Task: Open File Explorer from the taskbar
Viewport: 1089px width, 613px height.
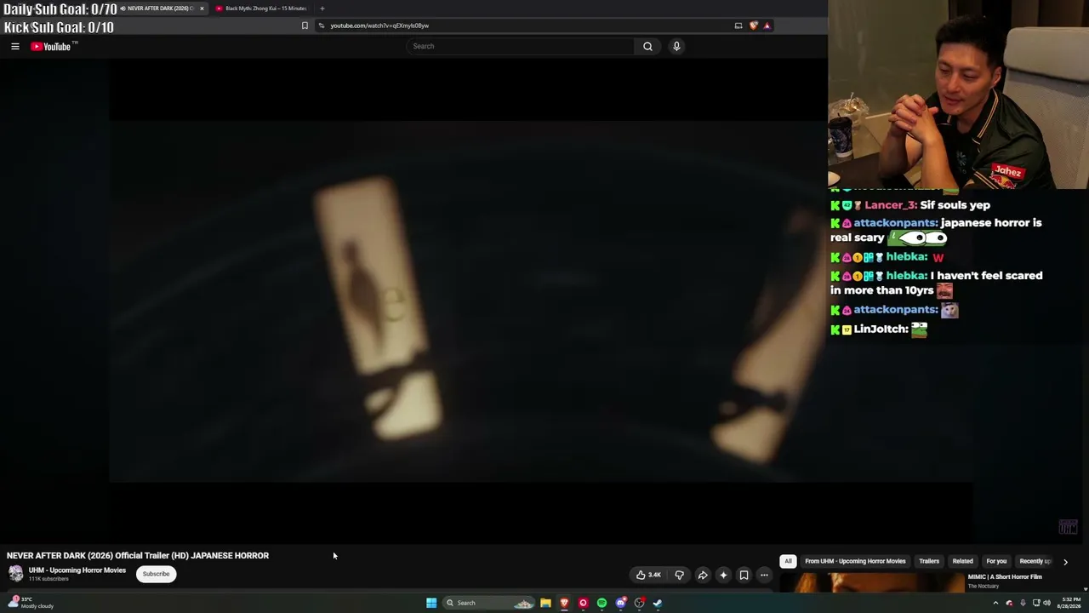Action: 545,603
